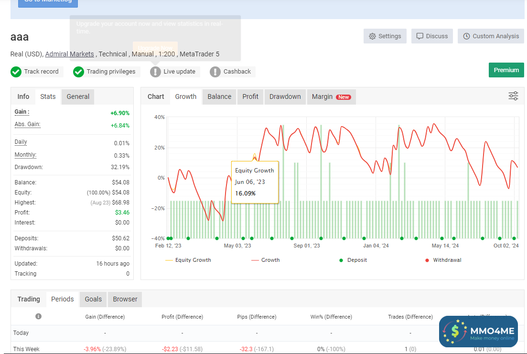527x354 pixels.
Task: Click the Trading privileges green checkmark icon
Action: 79,72
